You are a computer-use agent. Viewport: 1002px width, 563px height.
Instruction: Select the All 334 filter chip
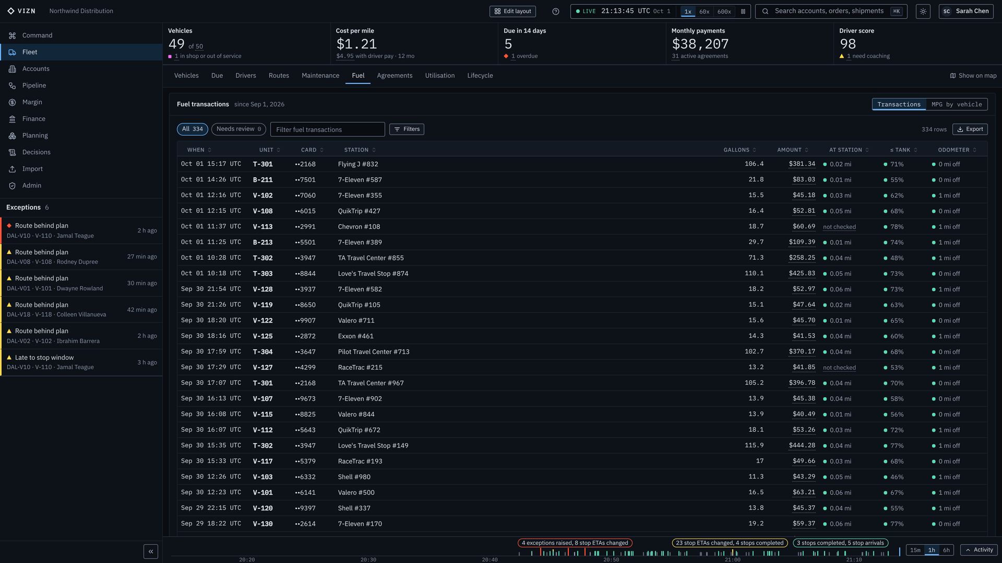pyautogui.click(x=193, y=129)
